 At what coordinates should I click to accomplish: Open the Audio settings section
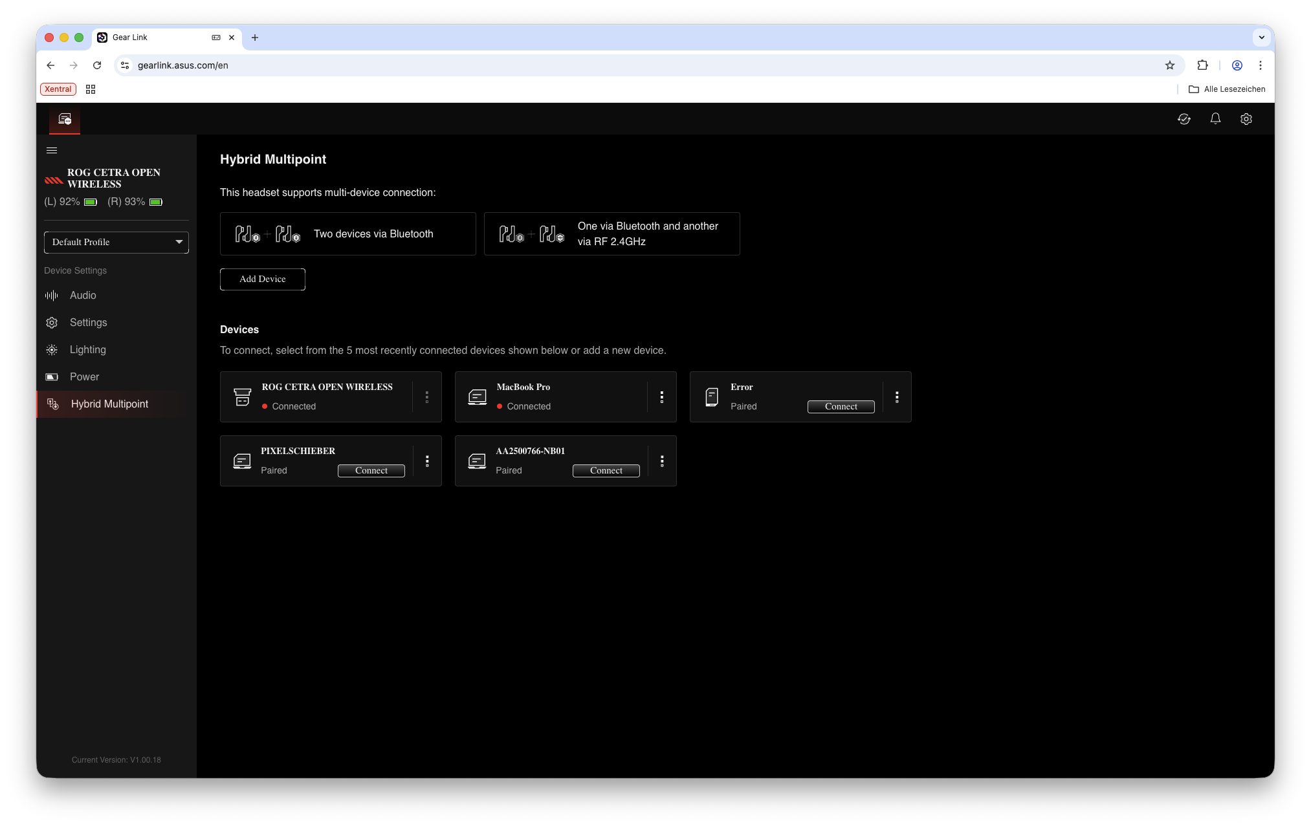pos(83,296)
